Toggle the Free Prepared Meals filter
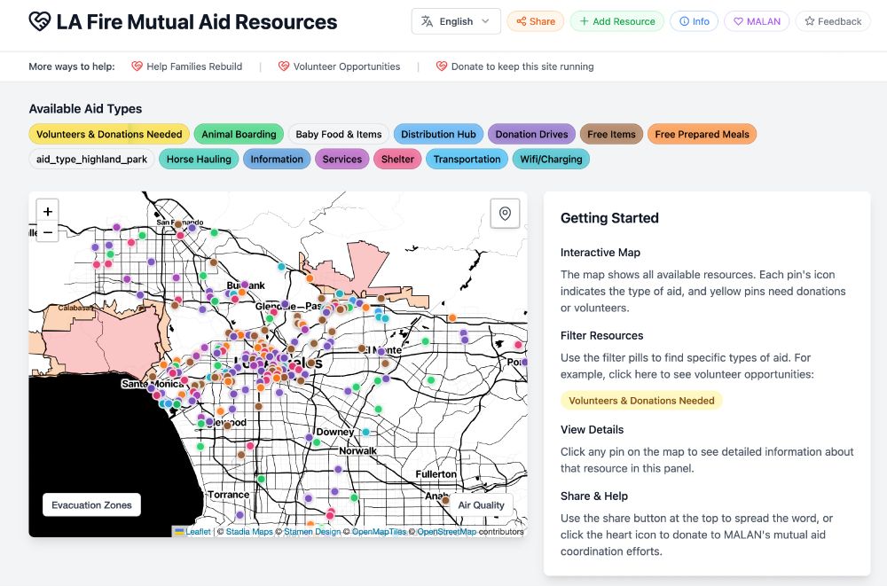Viewport: 887px width, 586px height. pos(702,134)
